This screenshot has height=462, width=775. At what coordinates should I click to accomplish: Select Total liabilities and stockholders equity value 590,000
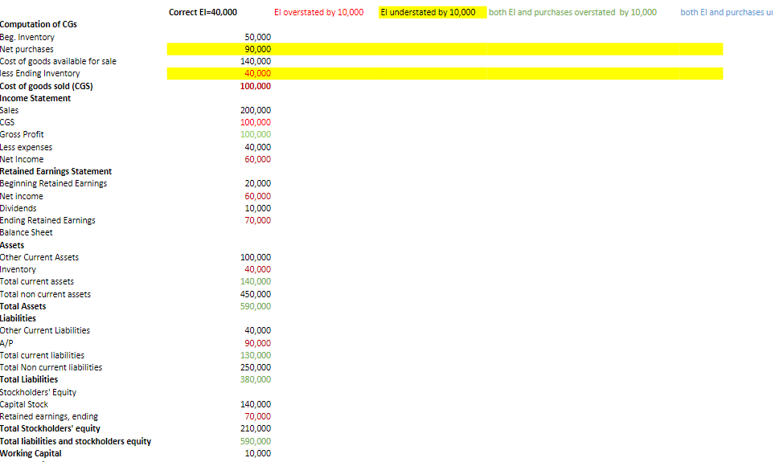point(256,441)
